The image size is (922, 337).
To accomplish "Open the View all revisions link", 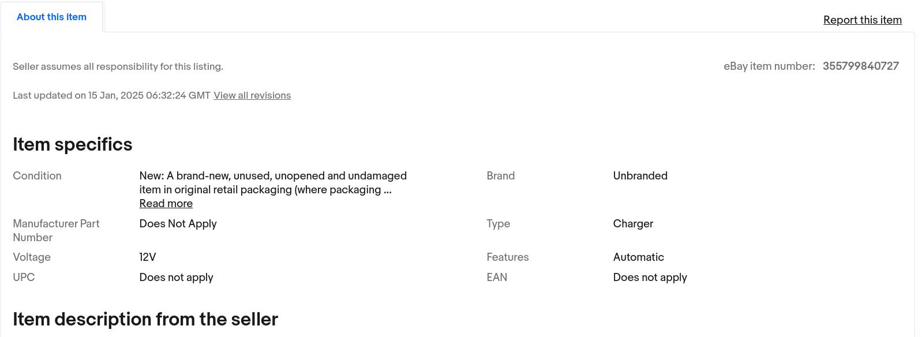I will (252, 96).
